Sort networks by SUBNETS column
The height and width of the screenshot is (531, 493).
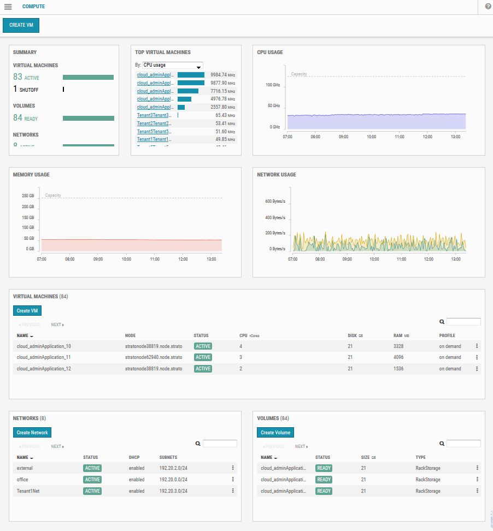click(168, 457)
